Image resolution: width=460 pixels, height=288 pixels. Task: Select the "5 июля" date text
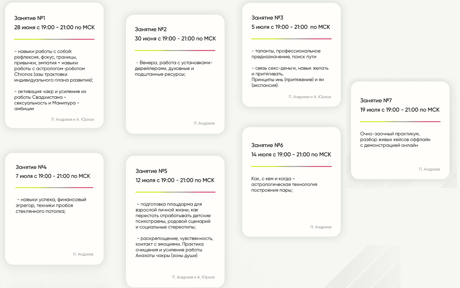coord(290,27)
